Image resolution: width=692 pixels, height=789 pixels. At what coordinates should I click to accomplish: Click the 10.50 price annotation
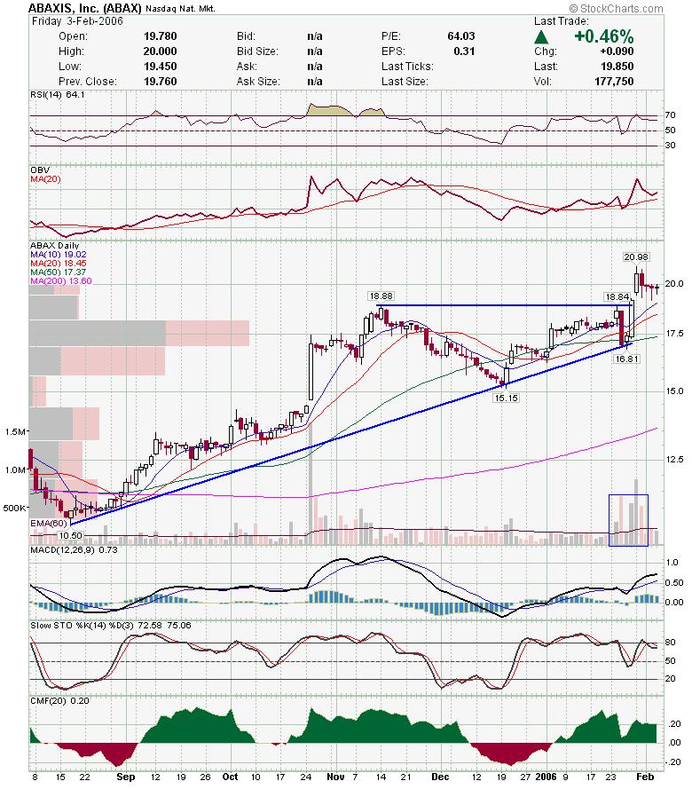(70, 536)
